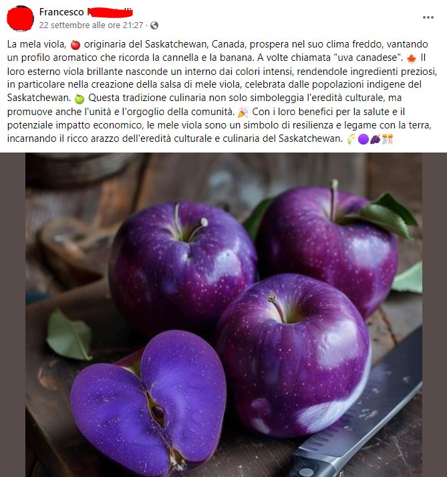
Task: Click the stem of the leafy whole apple
Action: tap(333, 199)
